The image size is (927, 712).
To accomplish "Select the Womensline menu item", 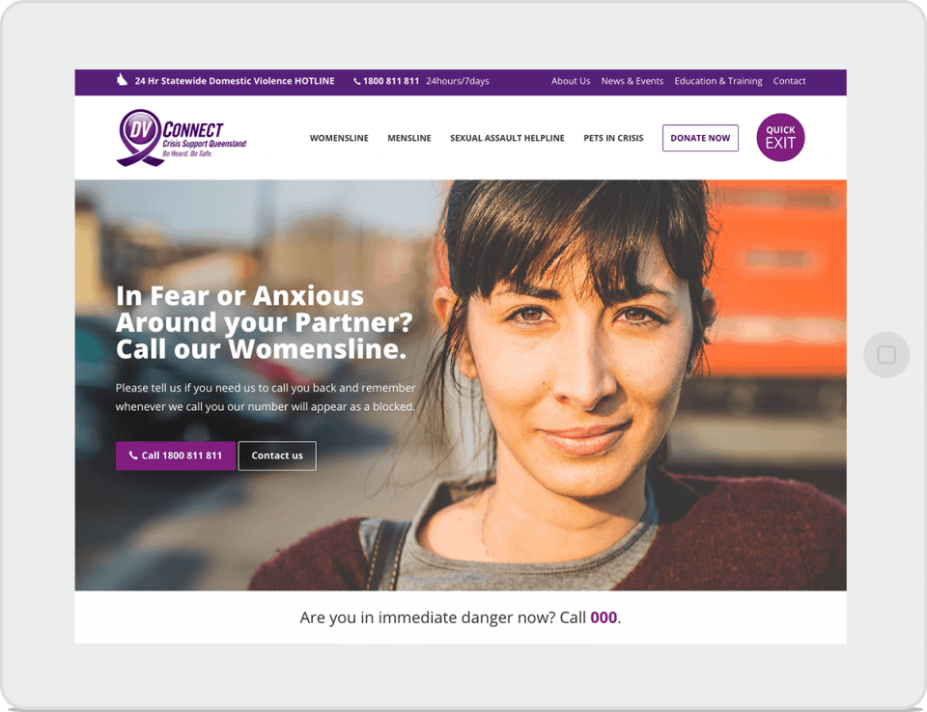I will click(339, 138).
